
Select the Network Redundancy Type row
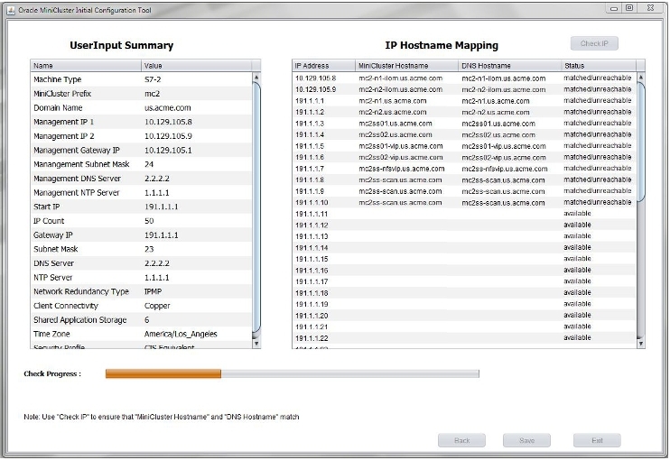142,291
